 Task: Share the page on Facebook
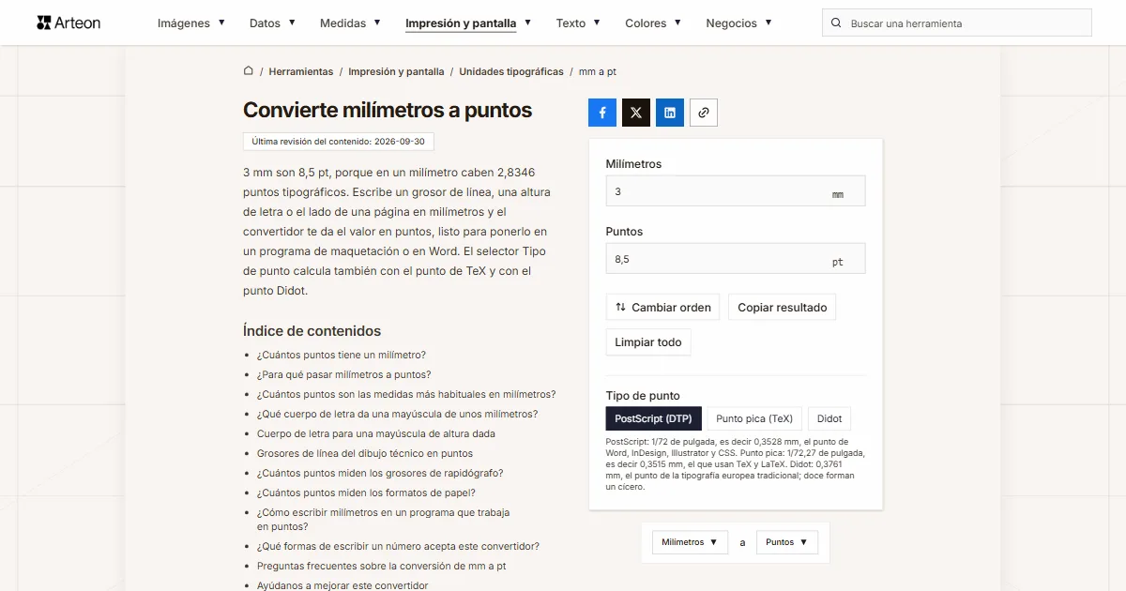point(602,113)
